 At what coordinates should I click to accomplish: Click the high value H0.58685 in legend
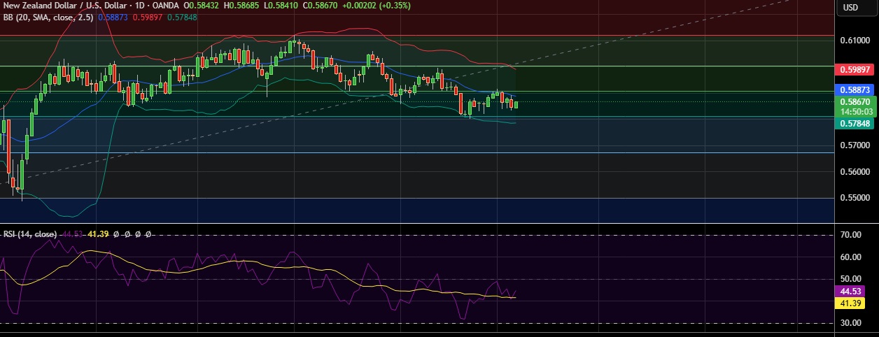click(242, 5)
